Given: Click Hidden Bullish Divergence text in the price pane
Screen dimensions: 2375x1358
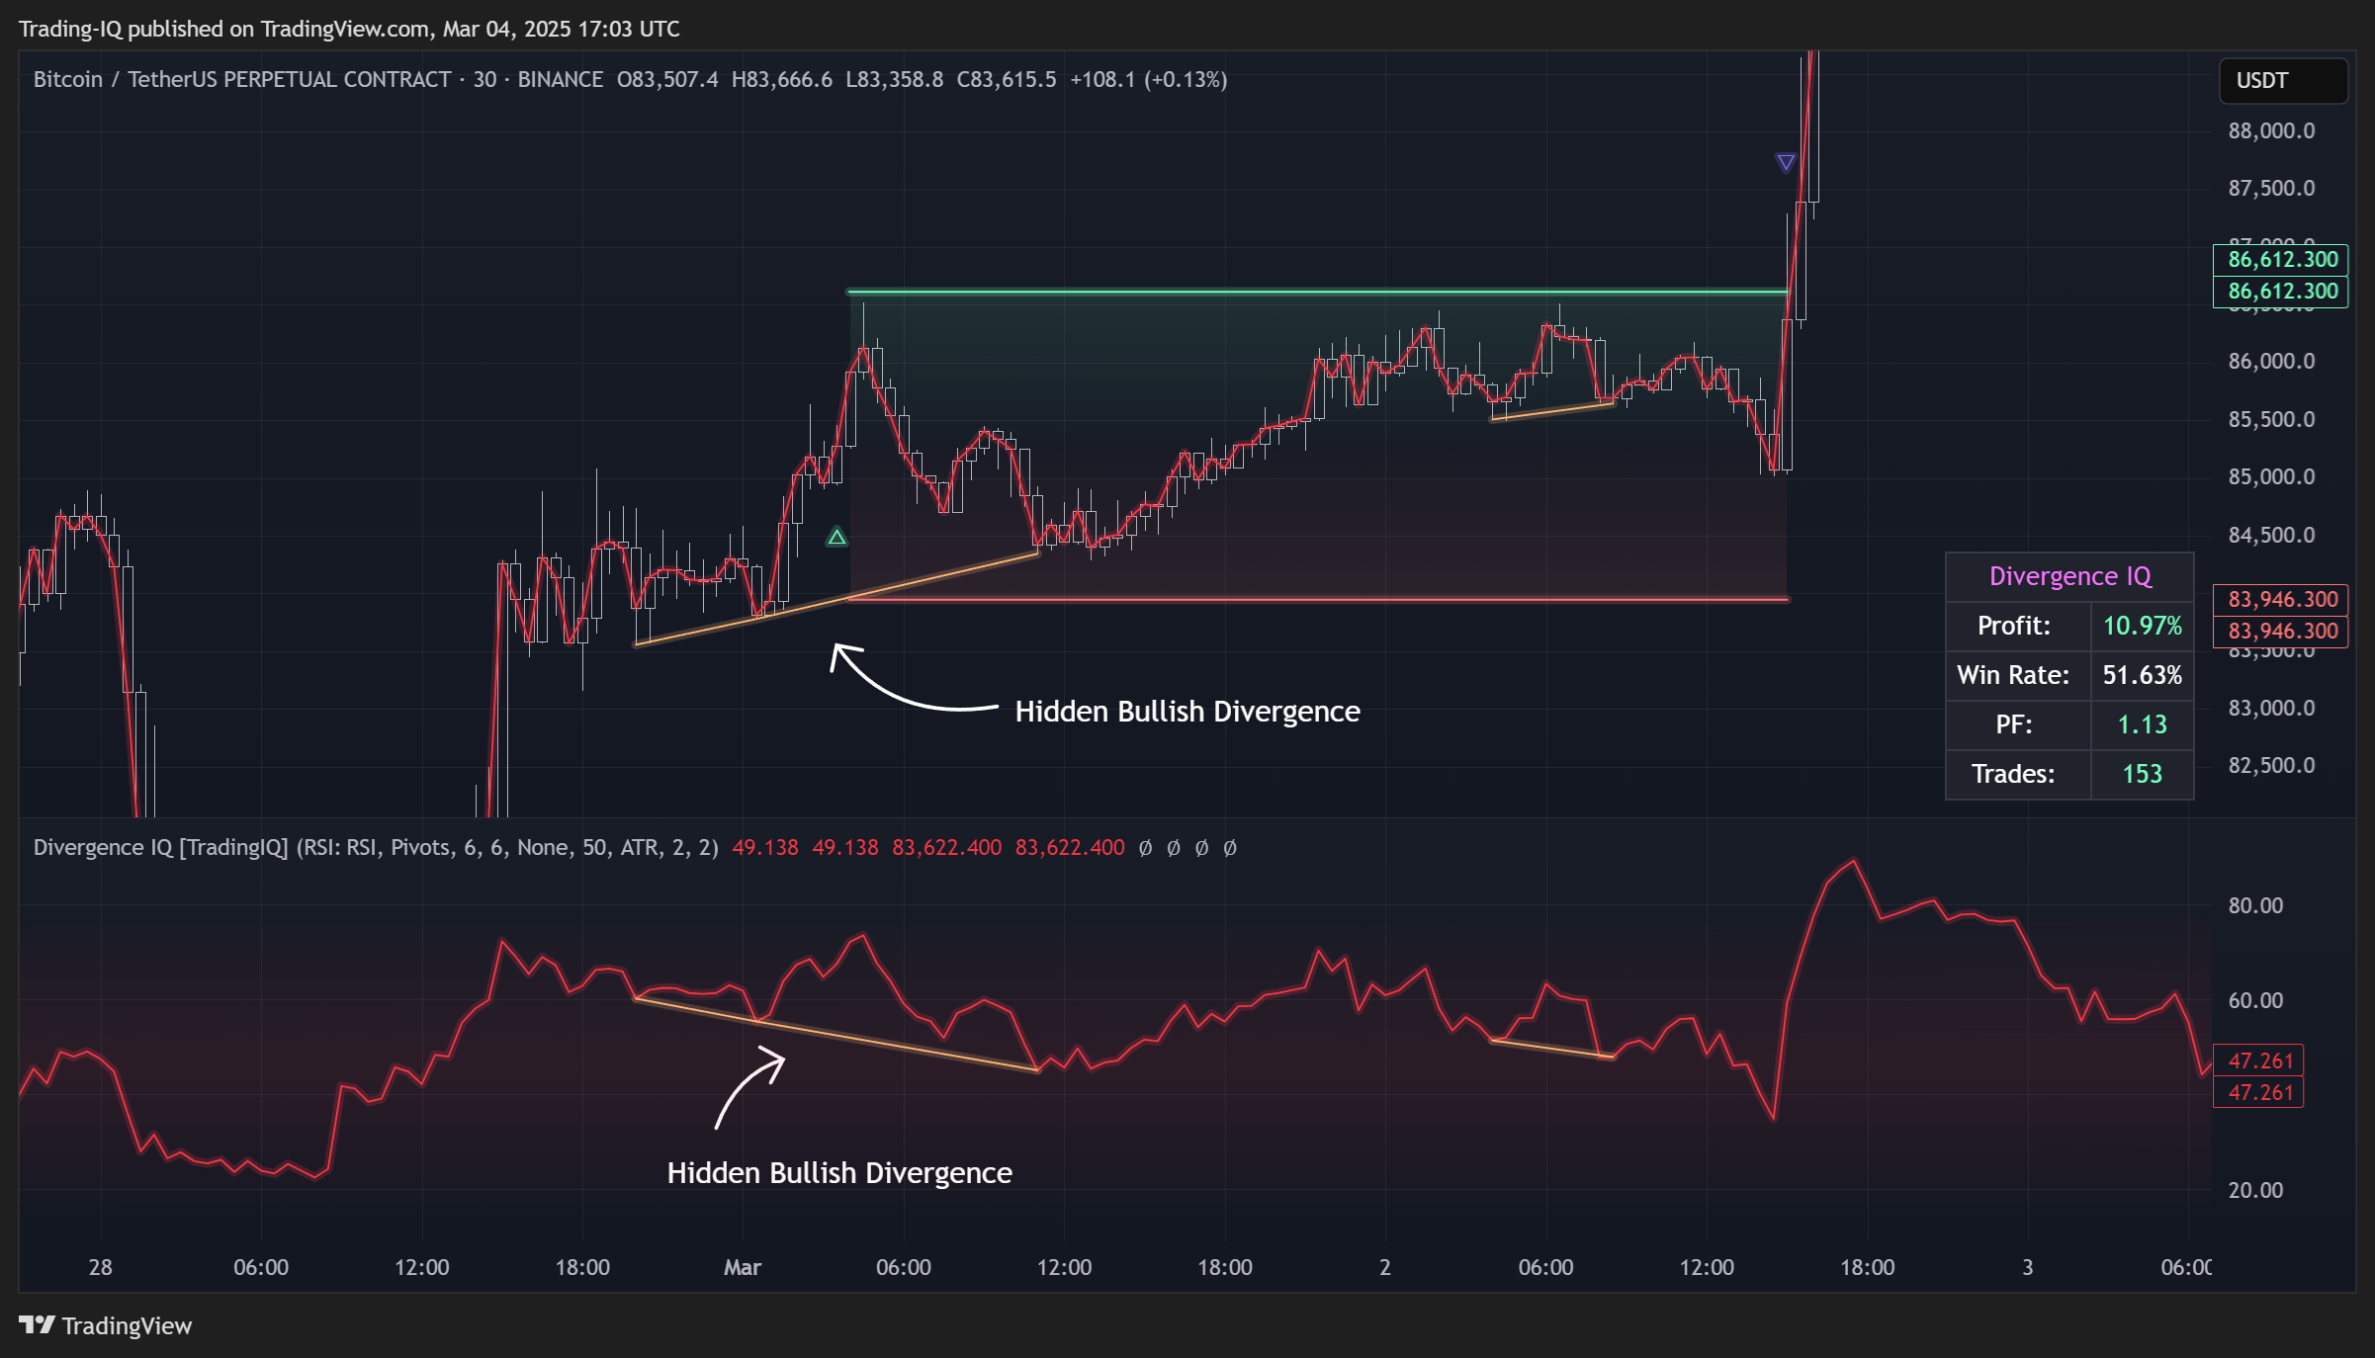Looking at the screenshot, I should (x=1187, y=712).
